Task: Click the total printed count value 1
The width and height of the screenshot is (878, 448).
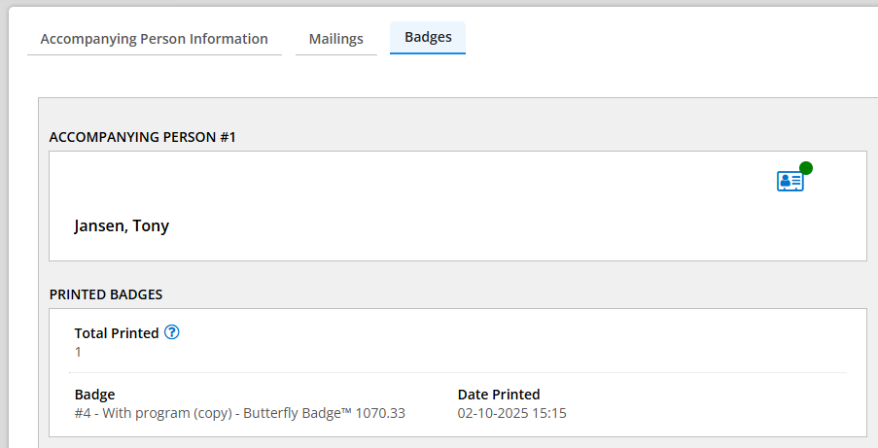Action: [x=79, y=352]
